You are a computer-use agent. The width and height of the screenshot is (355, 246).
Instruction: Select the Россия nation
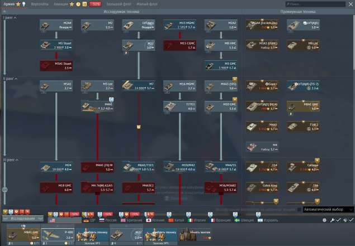(x=108, y=220)
